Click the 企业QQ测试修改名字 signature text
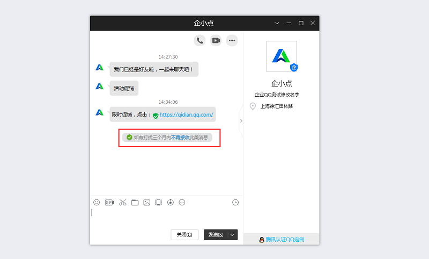This screenshot has height=259, width=429. tap(277, 95)
